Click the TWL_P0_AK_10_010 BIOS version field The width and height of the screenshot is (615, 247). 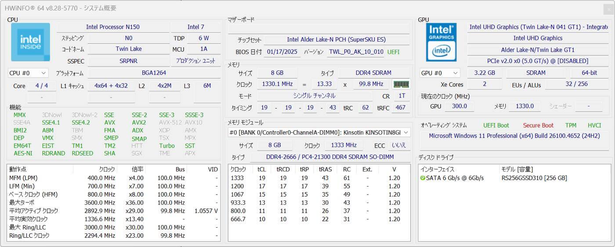point(356,52)
